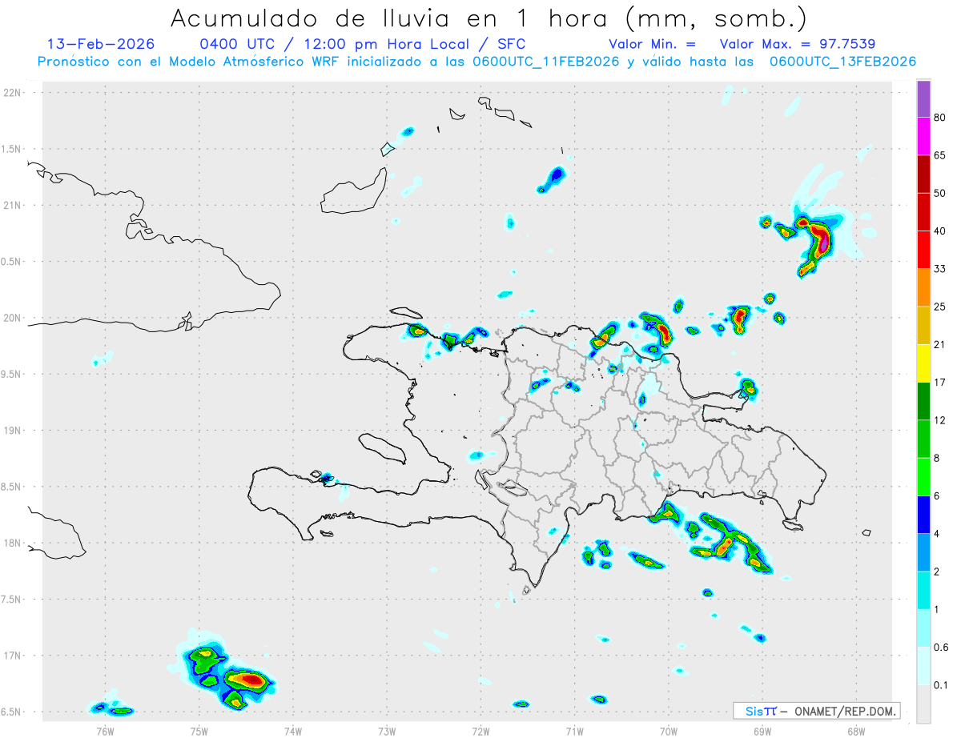The height and width of the screenshot is (742, 961).
Task: Click the dark red swatch between 50 and 65
Action: (x=923, y=174)
